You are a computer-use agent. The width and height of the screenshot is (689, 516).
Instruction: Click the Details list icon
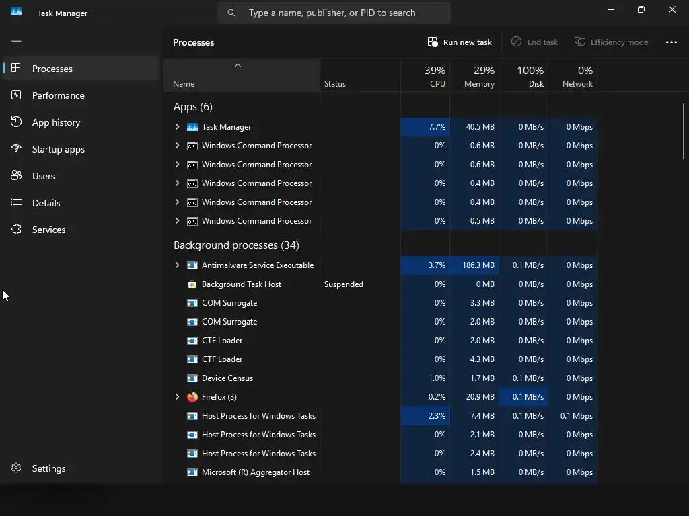(x=16, y=202)
